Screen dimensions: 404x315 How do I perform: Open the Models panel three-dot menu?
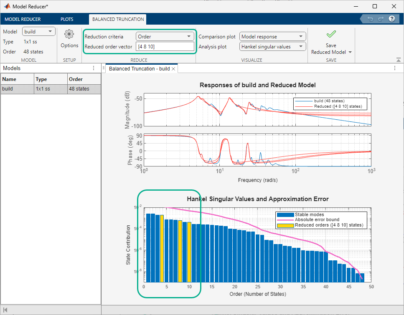tap(94, 68)
